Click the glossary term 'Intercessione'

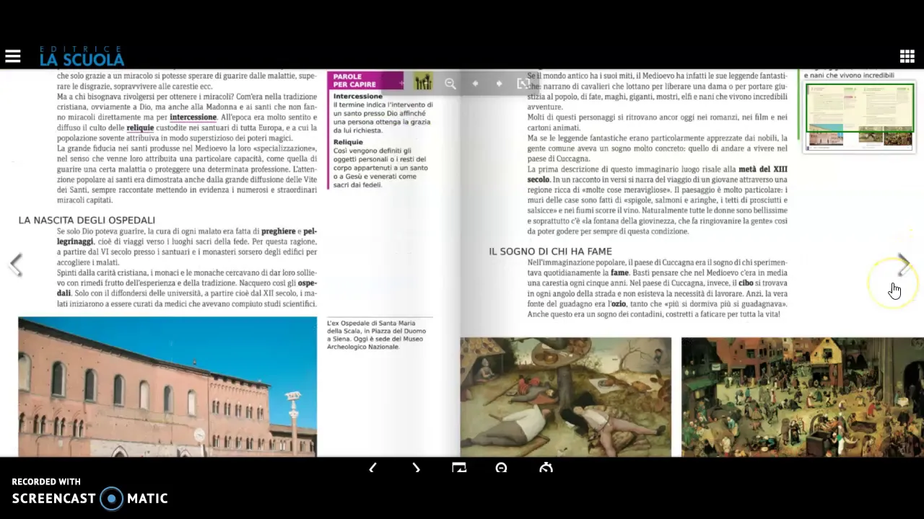pos(358,96)
